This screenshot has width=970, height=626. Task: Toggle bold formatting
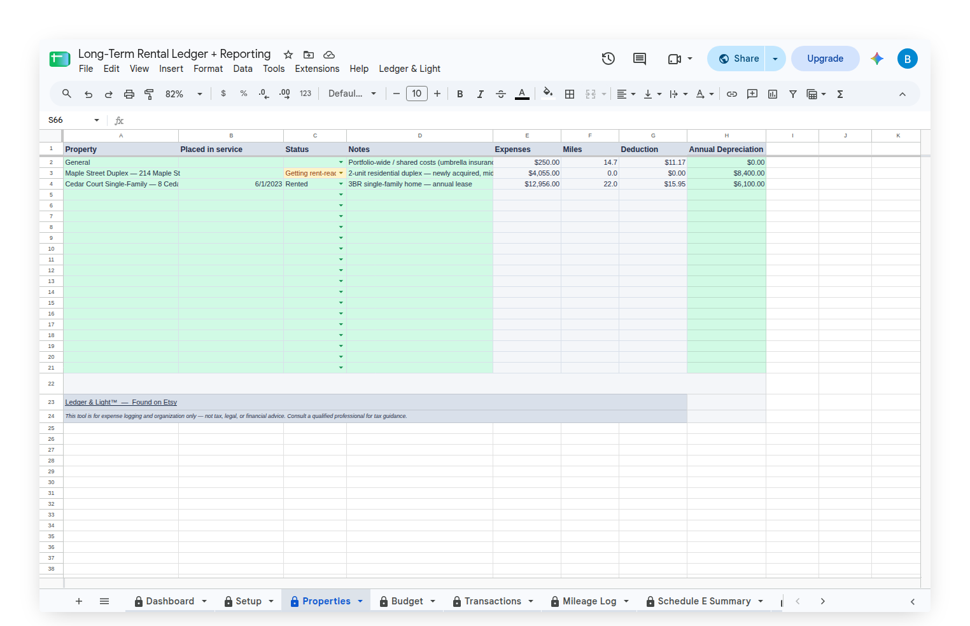pyautogui.click(x=460, y=94)
